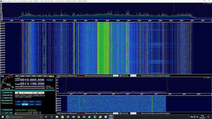The height and width of the screenshot is (119, 212).
Task: Open the Windows Start menu
Action: pos(3,117)
